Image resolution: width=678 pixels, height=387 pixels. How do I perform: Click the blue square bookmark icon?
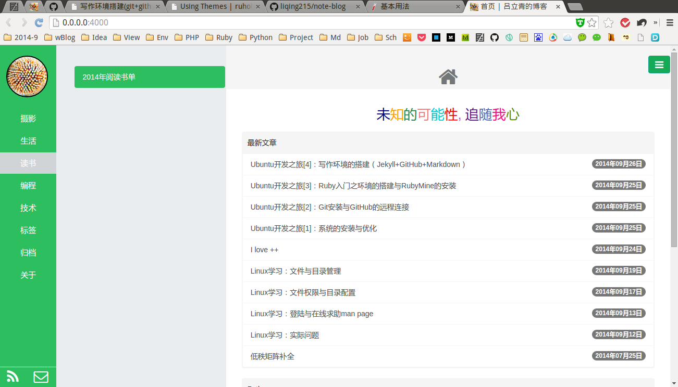pyautogui.click(x=436, y=37)
